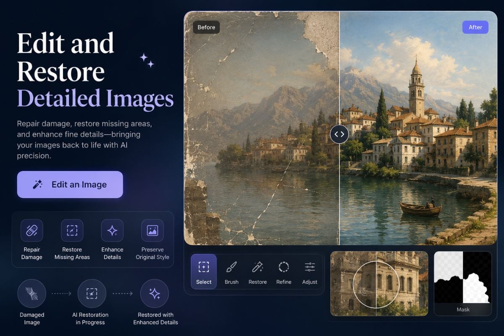Click the before/after comparison slider handle
This screenshot has width=504, height=336.
click(x=339, y=134)
